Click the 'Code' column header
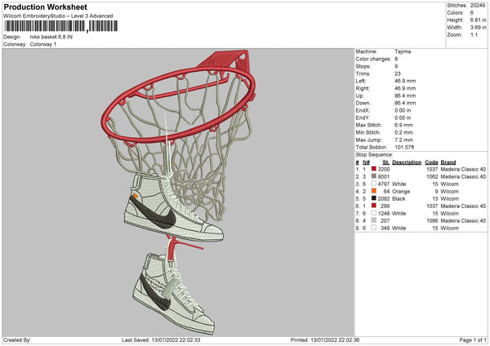Viewport: 490px width, 346px height. pos(431,162)
